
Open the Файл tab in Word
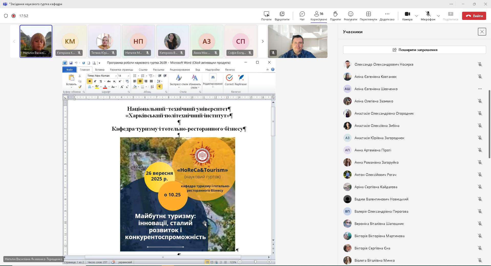[x=69, y=70]
